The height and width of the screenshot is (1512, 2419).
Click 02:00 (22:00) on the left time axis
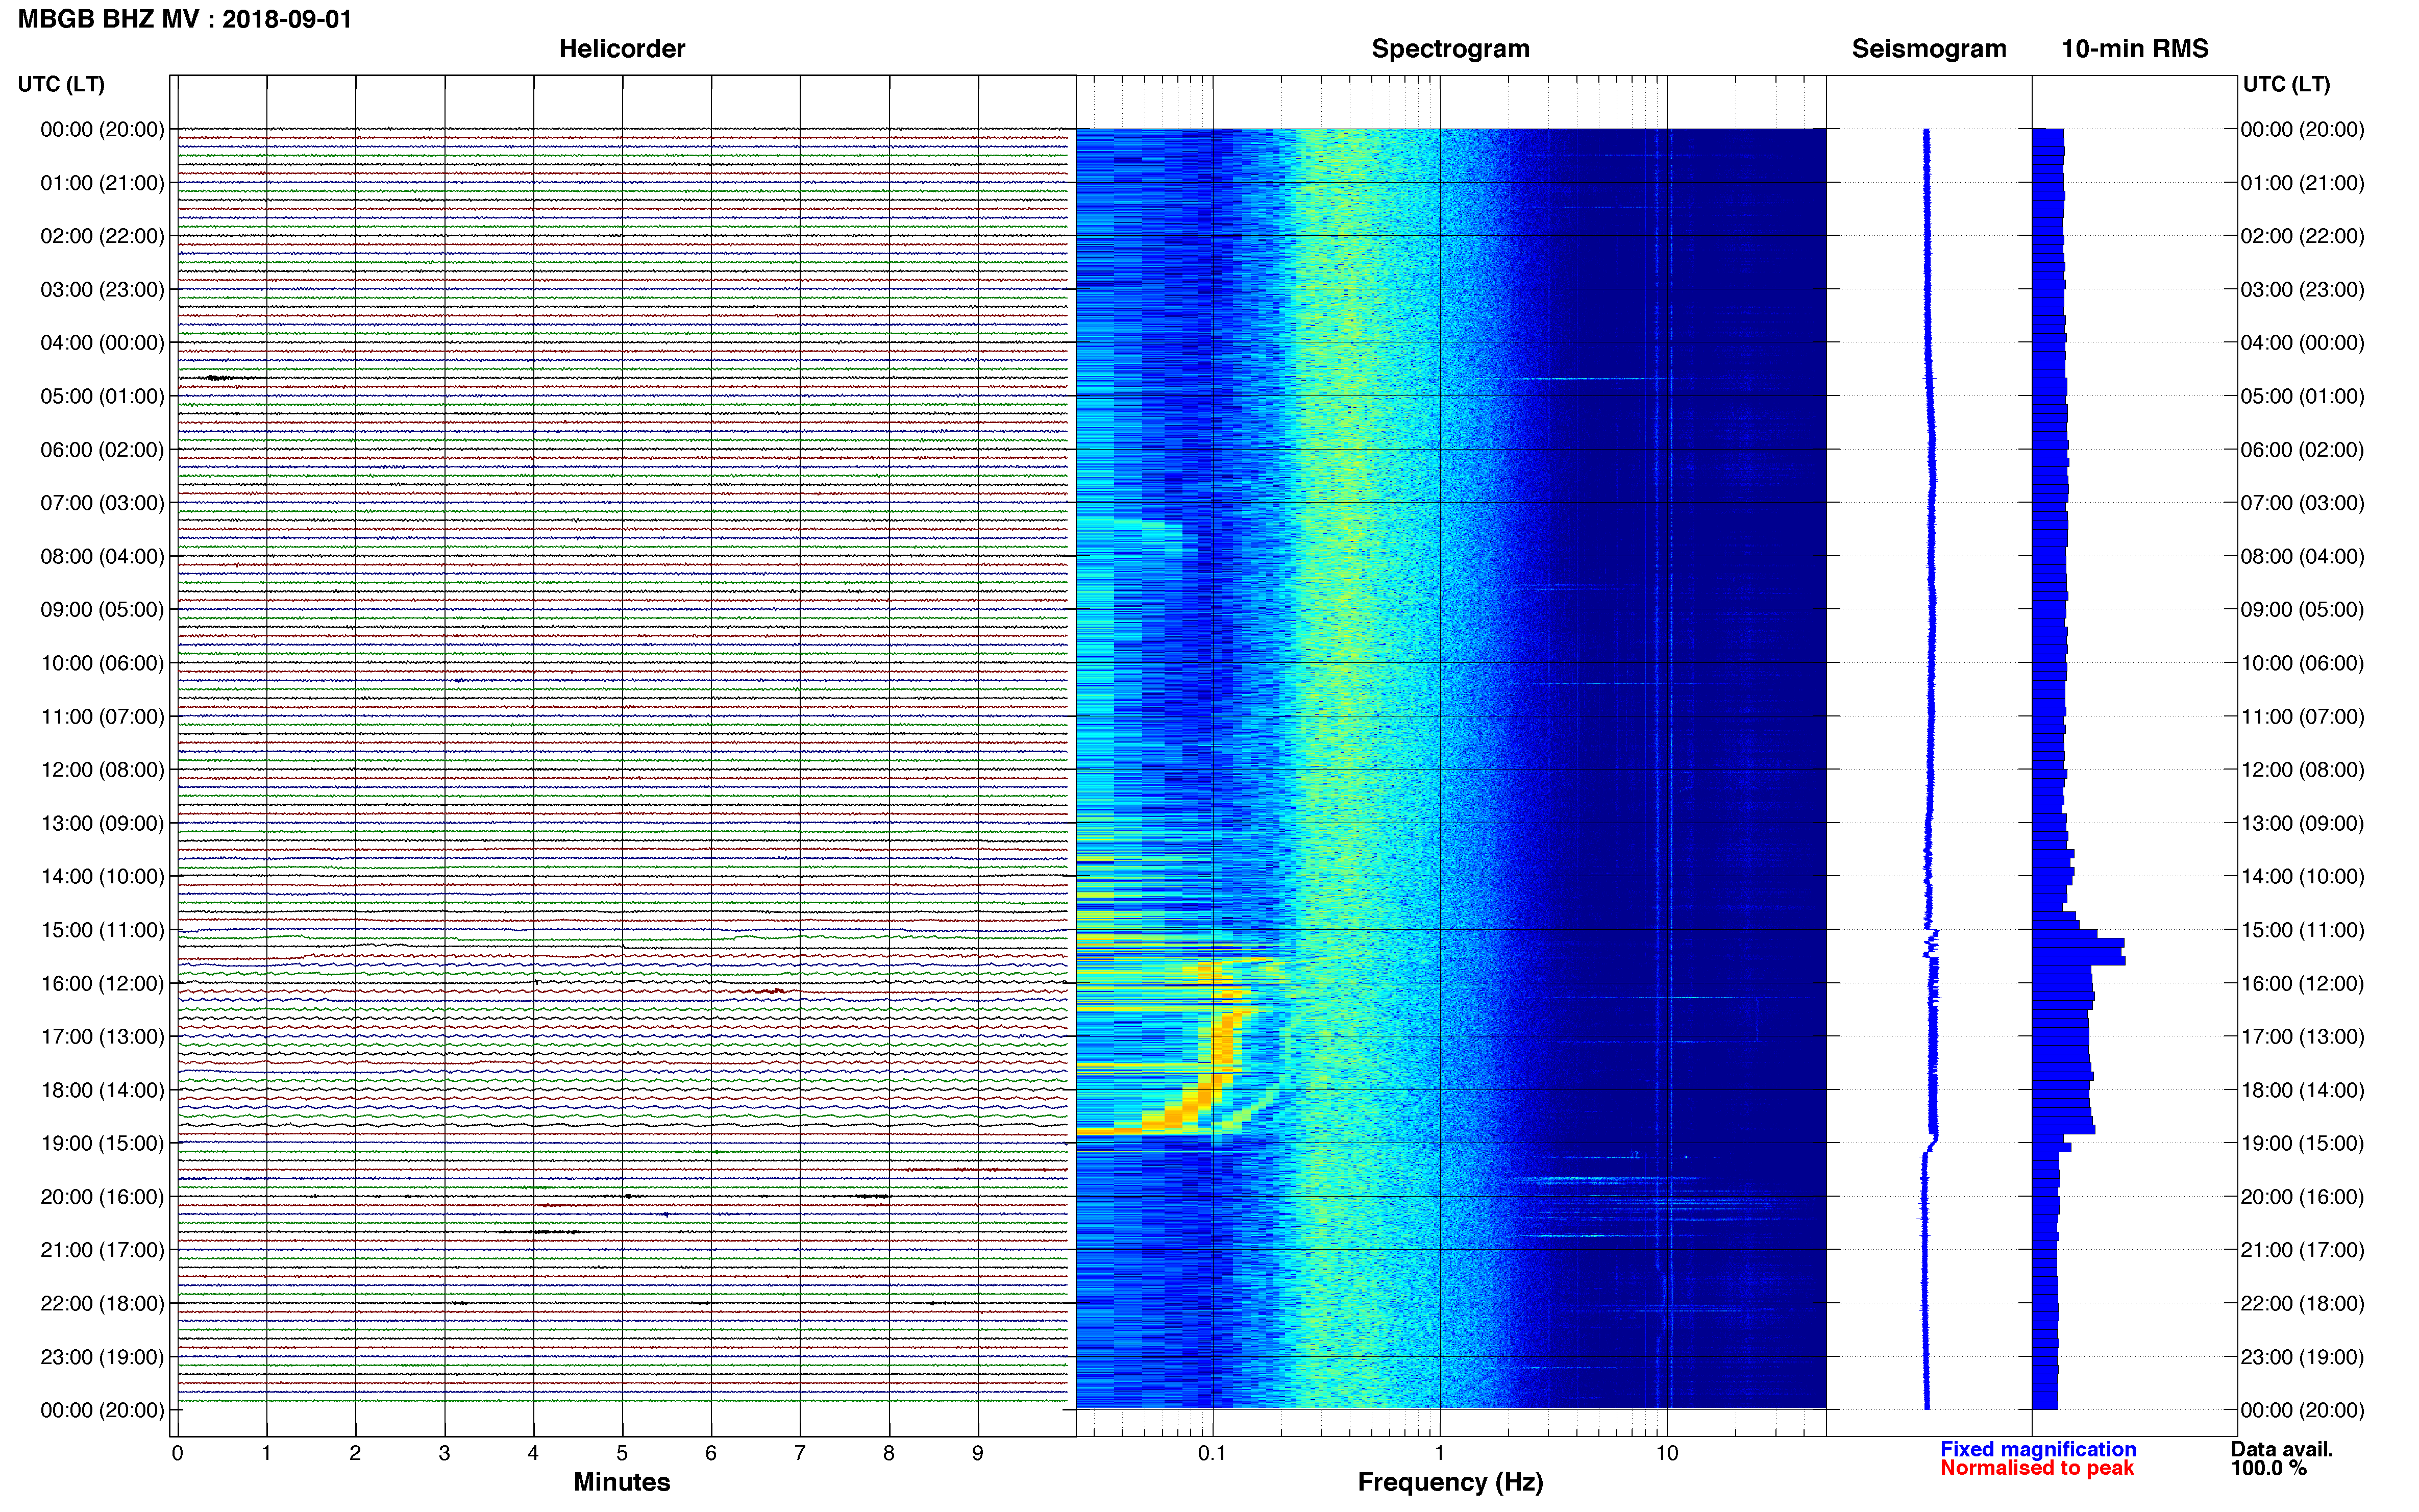click(x=102, y=236)
